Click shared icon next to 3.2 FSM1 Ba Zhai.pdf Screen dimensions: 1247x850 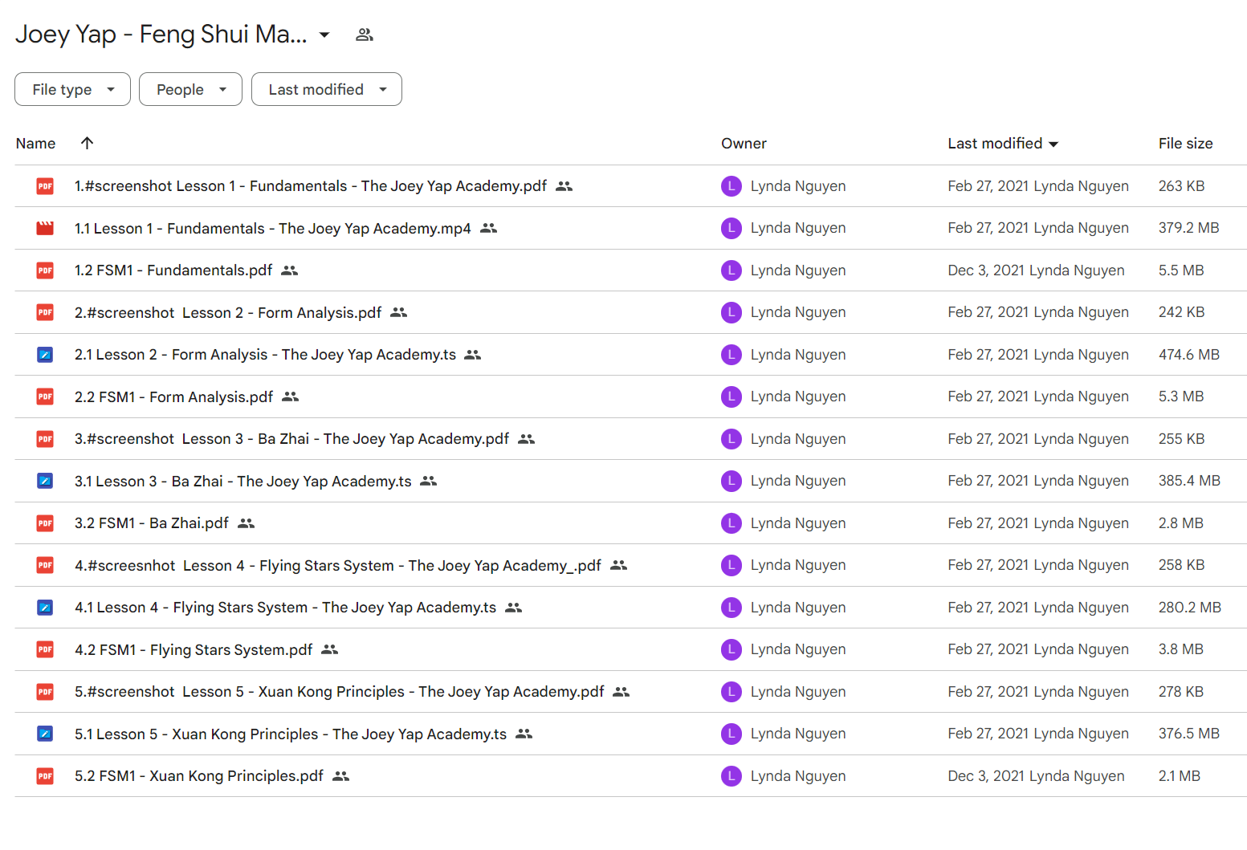point(247,523)
